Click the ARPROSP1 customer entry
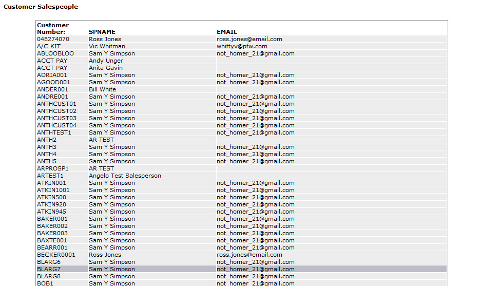The image size is (481, 286). [53, 168]
